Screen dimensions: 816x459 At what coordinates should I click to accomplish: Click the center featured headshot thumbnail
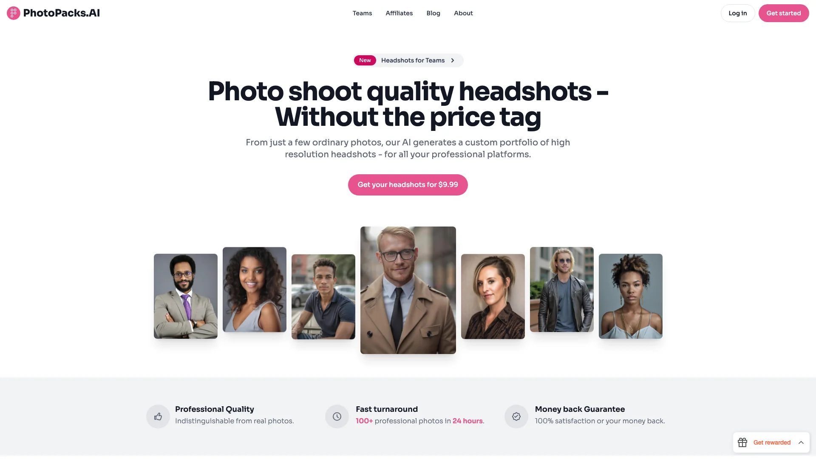coord(408,290)
